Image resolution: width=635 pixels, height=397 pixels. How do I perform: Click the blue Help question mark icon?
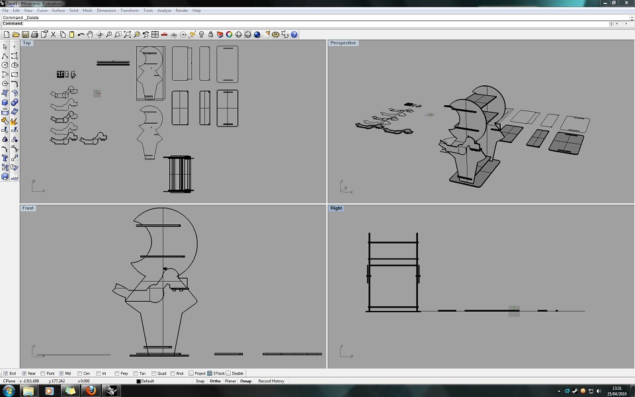[294, 34]
